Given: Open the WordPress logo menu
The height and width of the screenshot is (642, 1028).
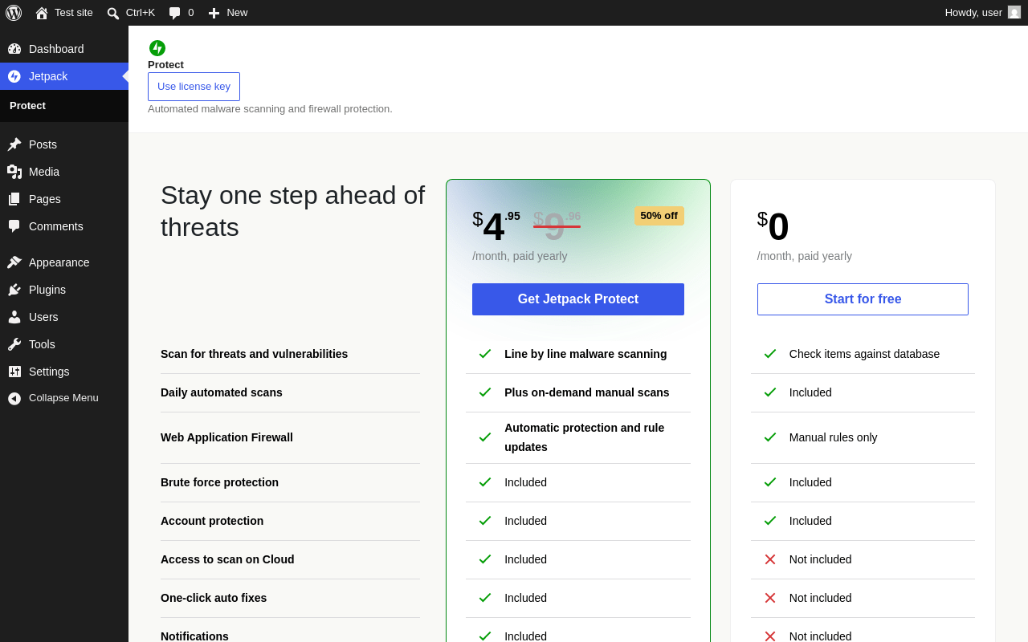Looking at the screenshot, I should coord(14,13).
